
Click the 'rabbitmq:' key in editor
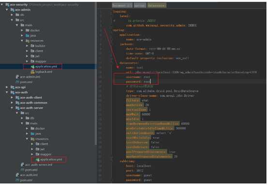click(x=127, y=161)
